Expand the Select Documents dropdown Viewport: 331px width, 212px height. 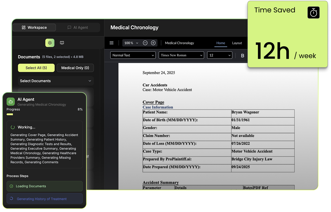point(56,81)
